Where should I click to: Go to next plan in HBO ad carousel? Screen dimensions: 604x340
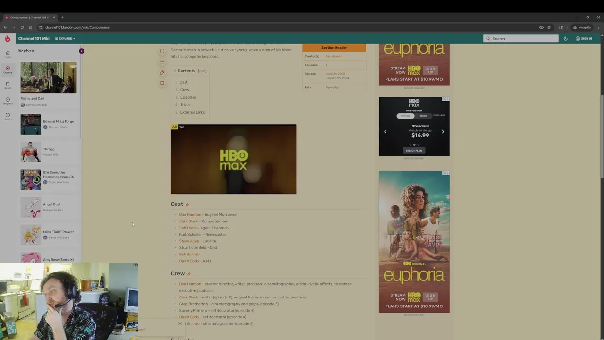pos(443,132)
